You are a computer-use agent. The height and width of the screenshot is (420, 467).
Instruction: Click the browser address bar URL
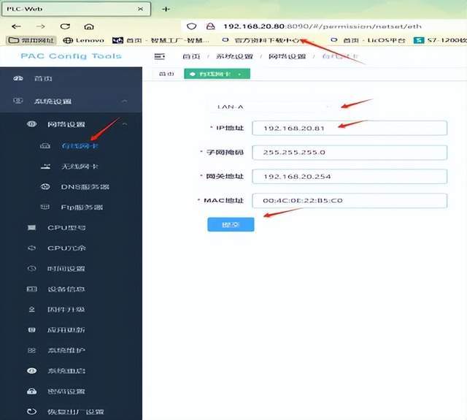tap(323, 26)
